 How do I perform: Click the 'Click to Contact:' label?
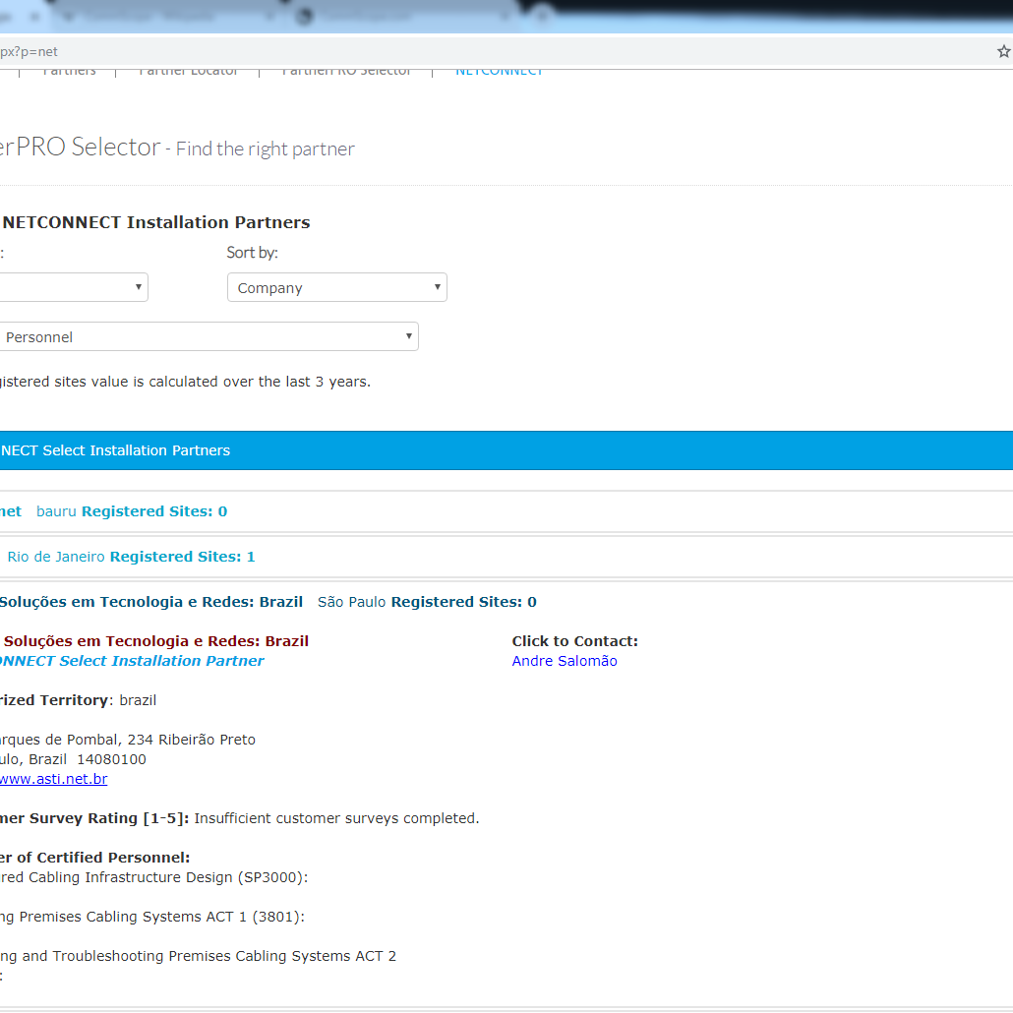[x=575, y=641]
